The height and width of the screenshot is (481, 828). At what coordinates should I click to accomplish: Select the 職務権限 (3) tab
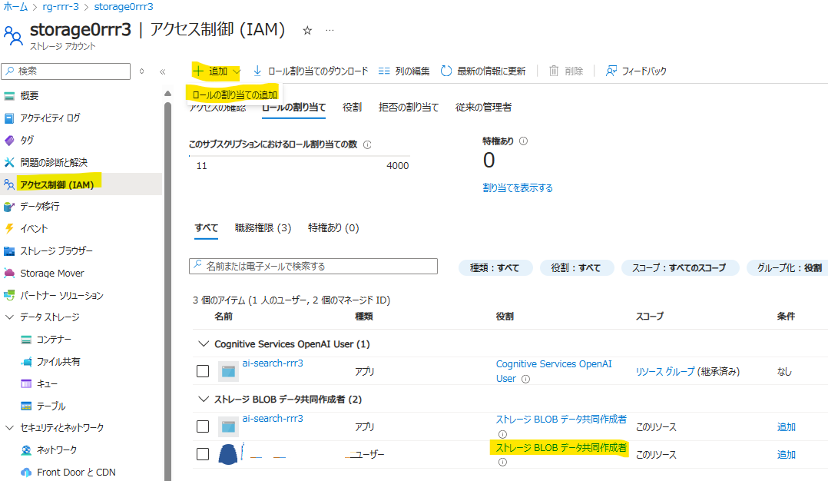(263, 227)
